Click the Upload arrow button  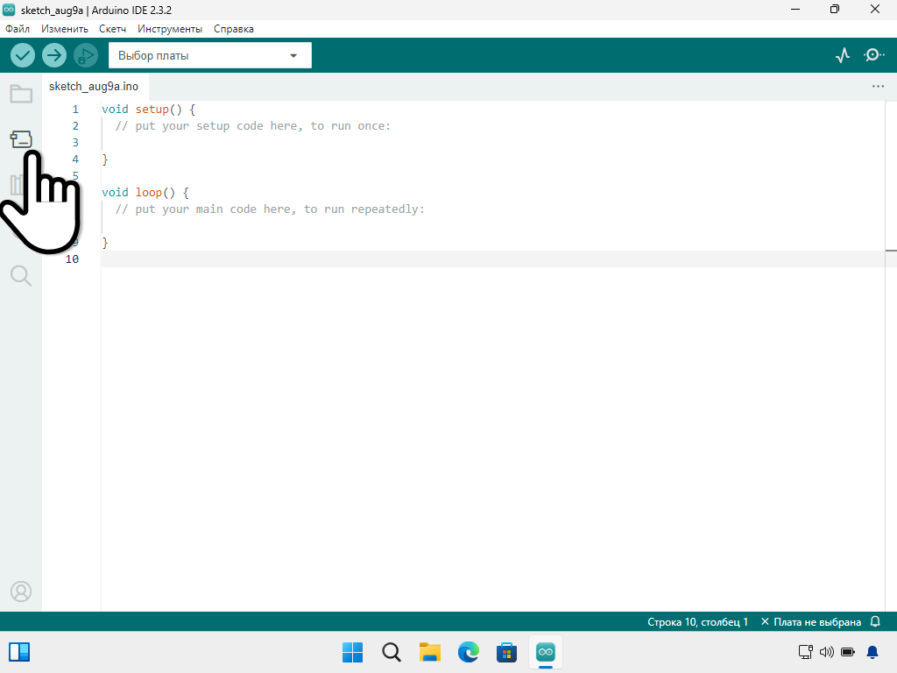click(54, 55)
